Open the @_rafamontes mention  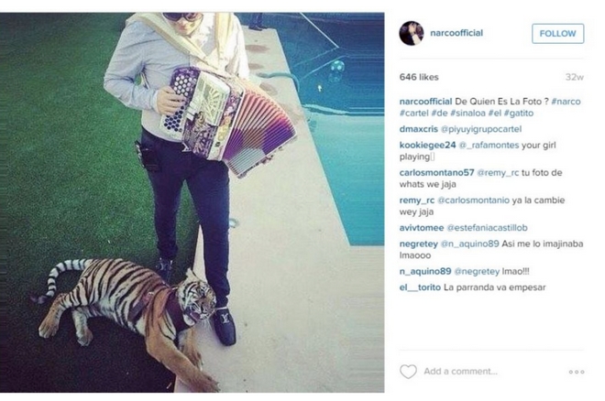click(489, 146)
